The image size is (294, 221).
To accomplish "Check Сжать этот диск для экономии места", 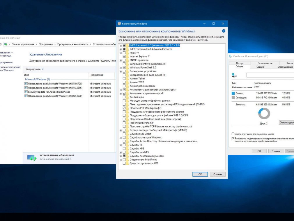I will [x=233, y=134].
